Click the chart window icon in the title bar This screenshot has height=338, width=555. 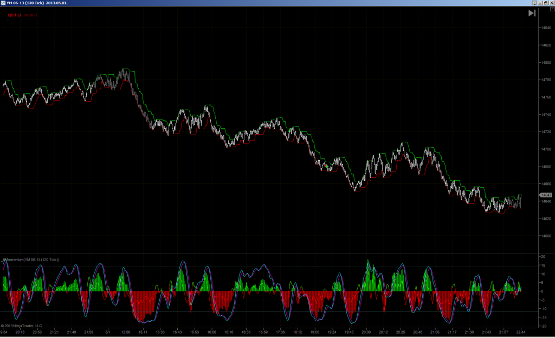coord(3,3)
